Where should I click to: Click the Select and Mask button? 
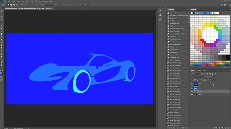click(x=83, y=5)
